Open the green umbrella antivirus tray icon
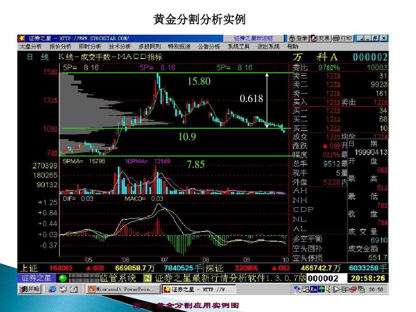Viewport: 416px width, 312px height. pyautogui.click(x=321, y=289)
